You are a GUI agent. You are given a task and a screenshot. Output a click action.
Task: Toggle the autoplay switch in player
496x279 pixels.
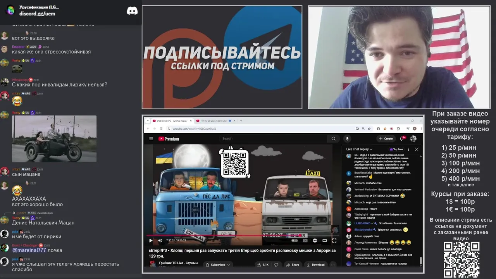pos(295,240)
